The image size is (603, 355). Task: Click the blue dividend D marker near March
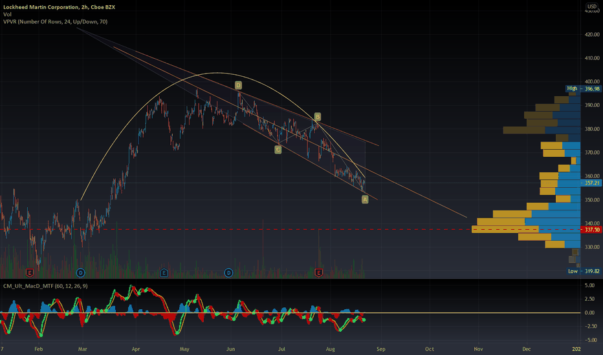tap(80, 273)
